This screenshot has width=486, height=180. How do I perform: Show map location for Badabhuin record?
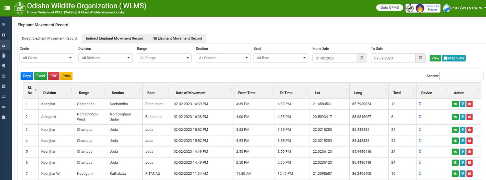463,117
